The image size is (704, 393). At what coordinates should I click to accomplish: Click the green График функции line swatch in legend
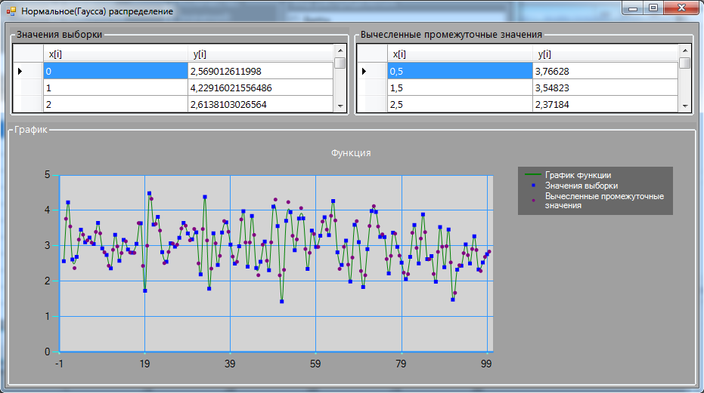[533, 175]
